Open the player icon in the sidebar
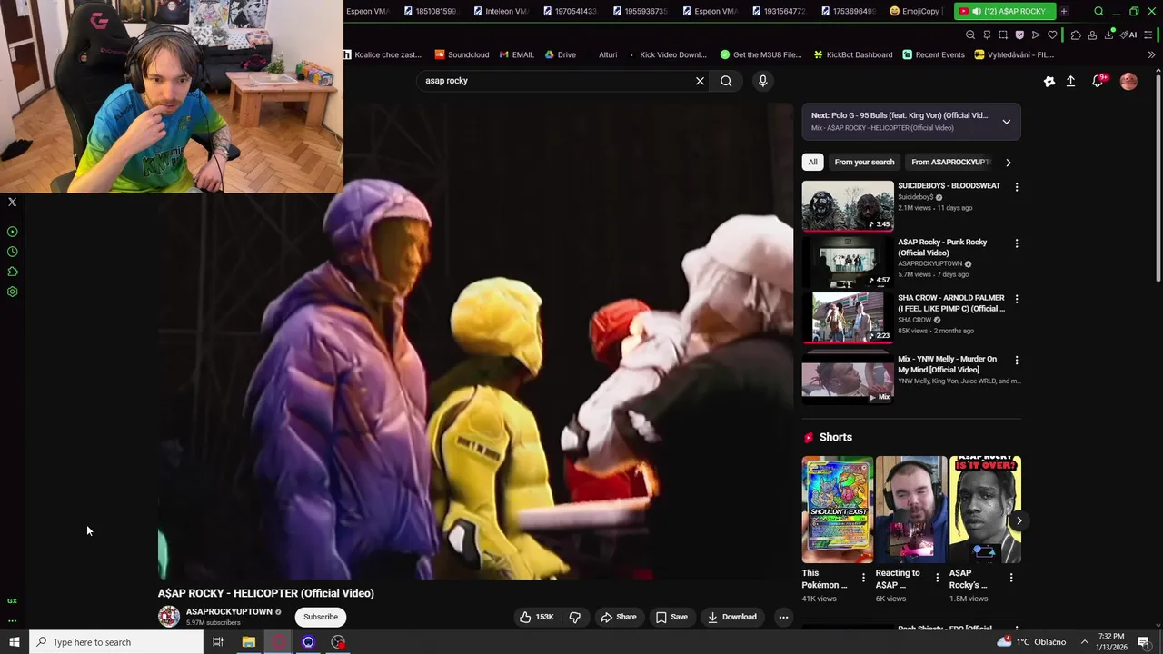 [x=13, y=232]
